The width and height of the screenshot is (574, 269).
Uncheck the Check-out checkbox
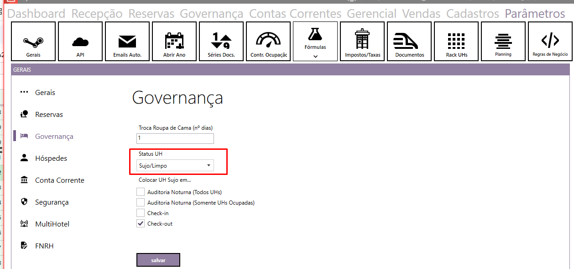(x=141, y=224)
